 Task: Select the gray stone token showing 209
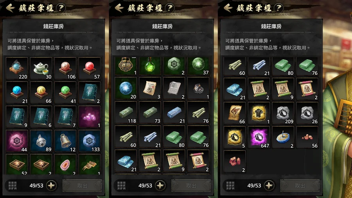(x=283, y=113)
